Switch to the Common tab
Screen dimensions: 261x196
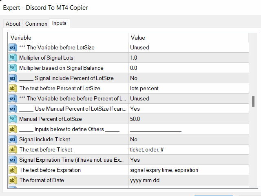[x=36, y=24]
